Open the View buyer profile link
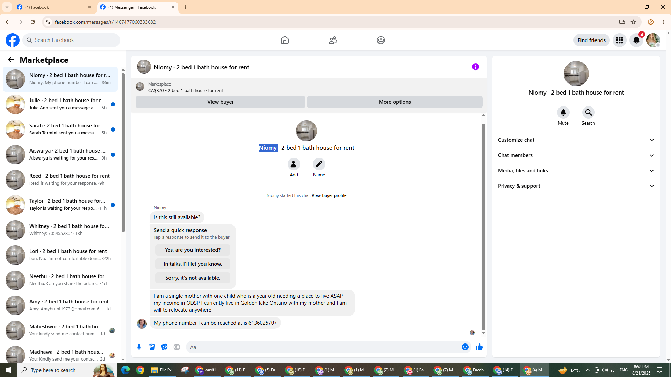The width and height of the screenshot is (671, 377). point(329,195)
